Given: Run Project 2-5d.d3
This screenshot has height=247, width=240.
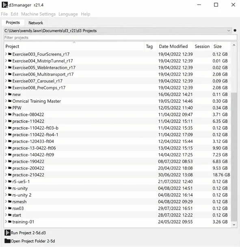Looking at the screenshot, I should click(x=25, y=233).
